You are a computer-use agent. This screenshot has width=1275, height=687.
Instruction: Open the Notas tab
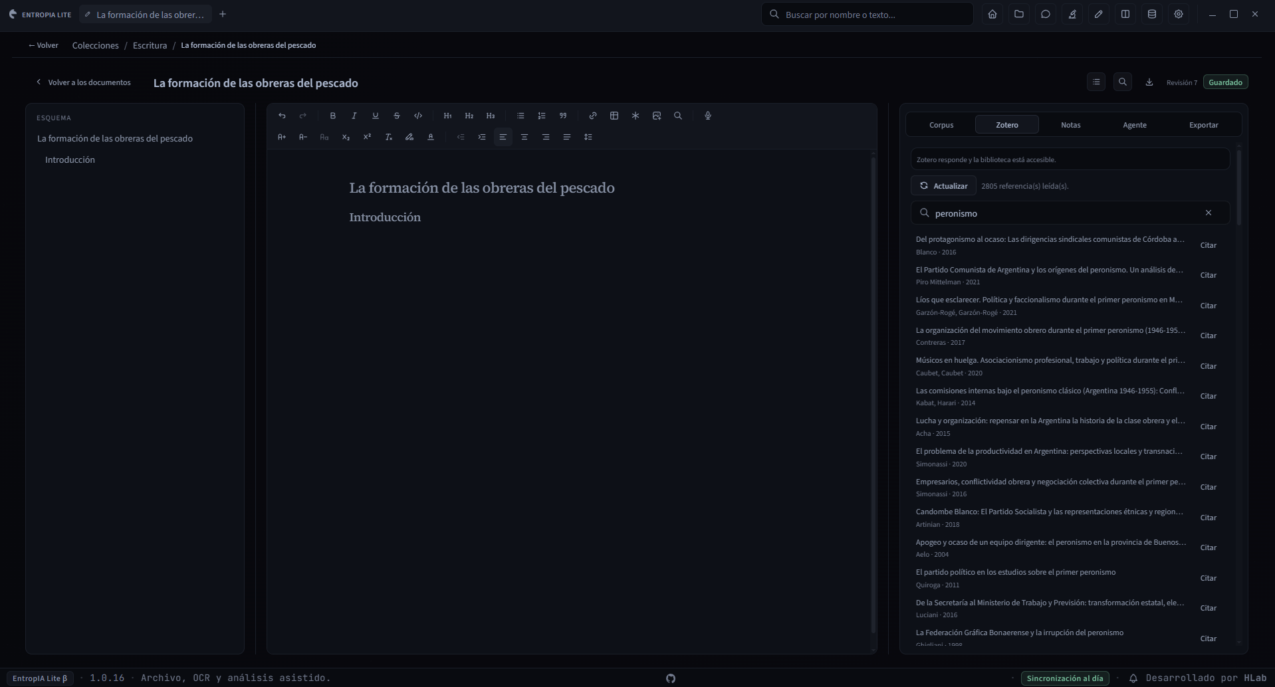click(x=1071, y=125)
